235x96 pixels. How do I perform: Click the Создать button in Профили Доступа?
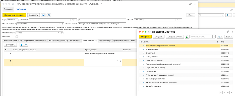tap(159, 37)
